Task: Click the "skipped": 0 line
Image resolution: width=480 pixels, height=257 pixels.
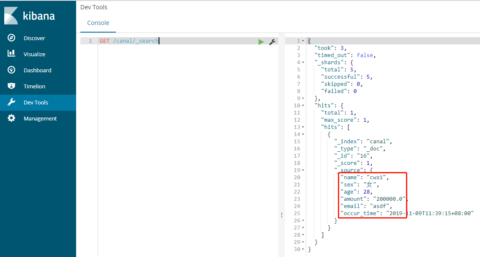Action: tap(342, 84)
